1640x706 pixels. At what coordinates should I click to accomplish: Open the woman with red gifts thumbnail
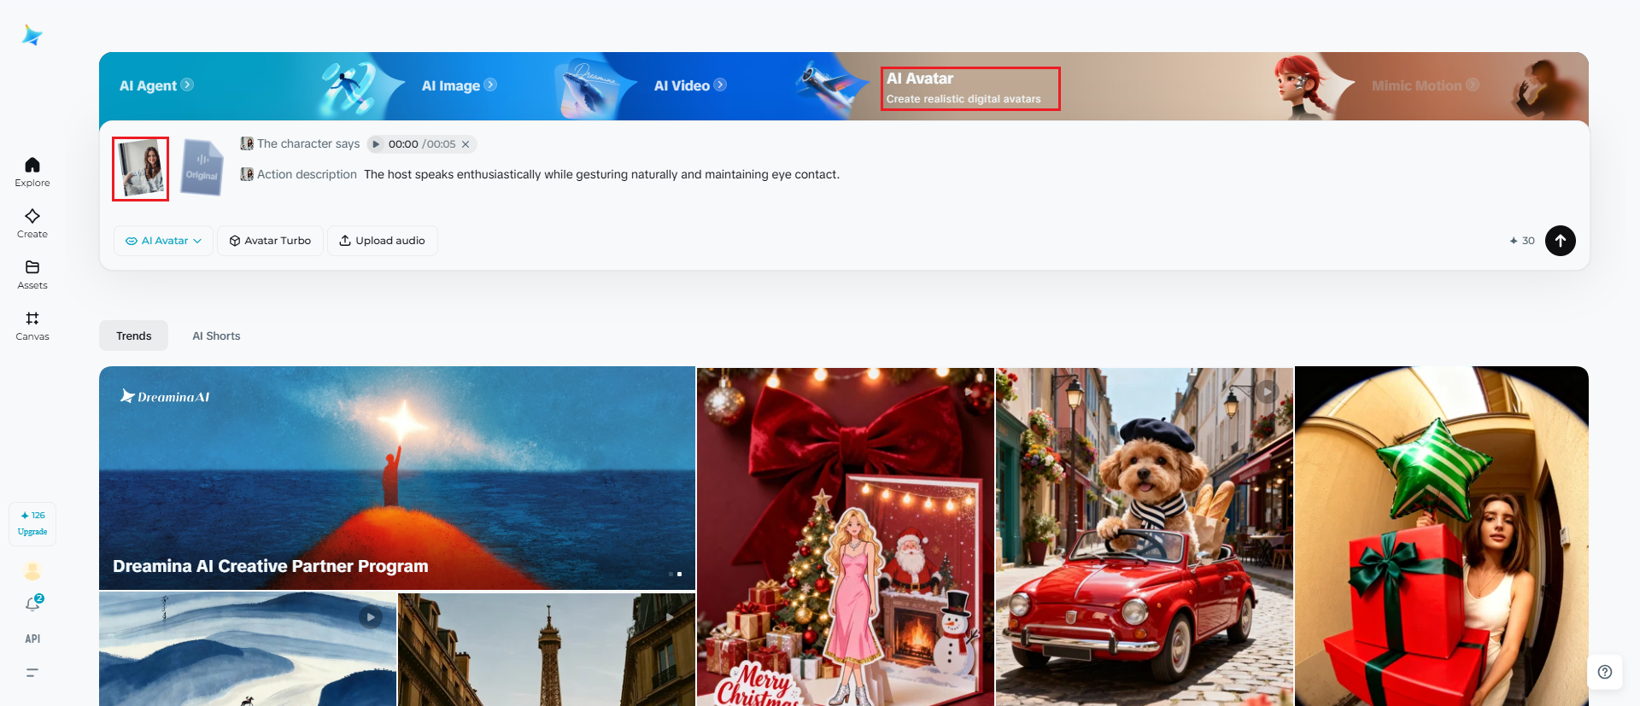pos(1442,536)
